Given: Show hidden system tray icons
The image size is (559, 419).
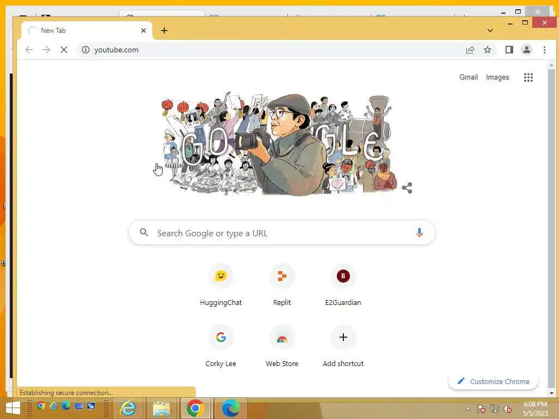Looking at the screenshot, I should point(468,409).
